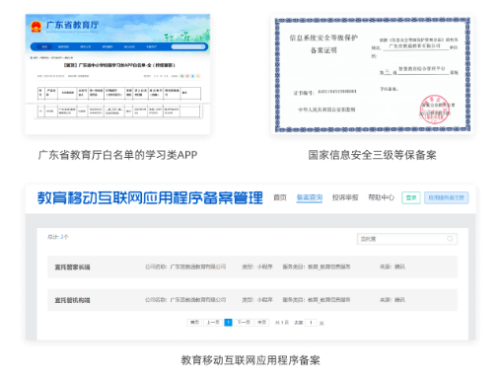The width and height of the screenshot is (501, 380).
Task: Click 来源: 腾讯 in the 宜托管家长端 row
Action: [x=393, y=266]
